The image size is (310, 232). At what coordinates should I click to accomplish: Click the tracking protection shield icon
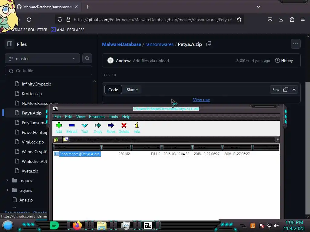60,20
